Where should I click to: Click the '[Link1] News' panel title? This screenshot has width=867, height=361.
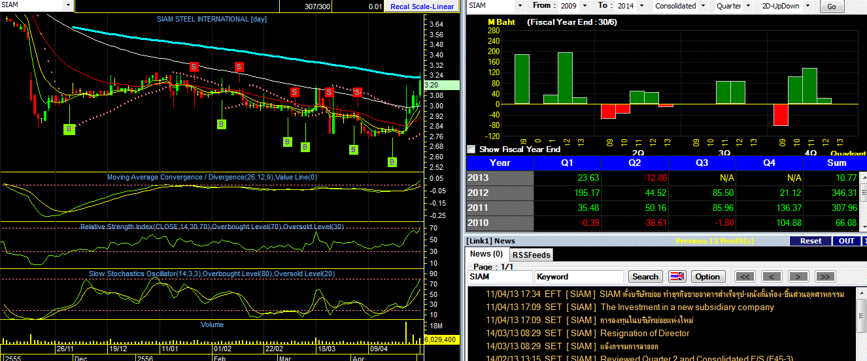tap(491, 241)
